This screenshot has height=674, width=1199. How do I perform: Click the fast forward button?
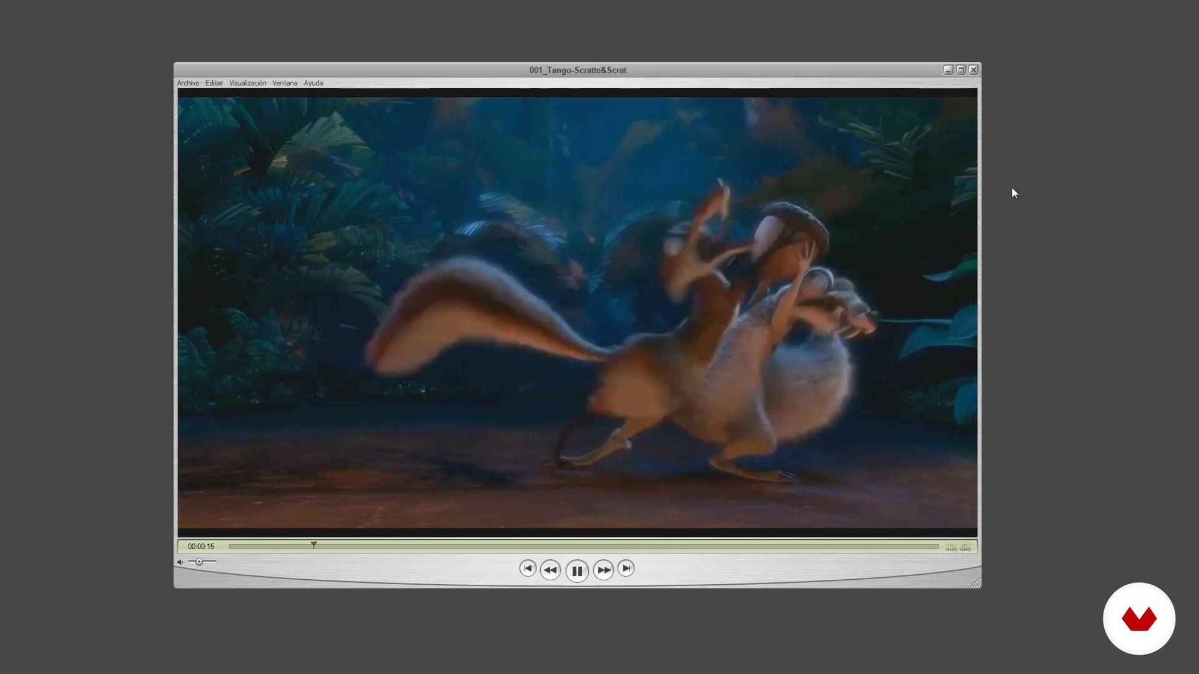pos(603,570)
